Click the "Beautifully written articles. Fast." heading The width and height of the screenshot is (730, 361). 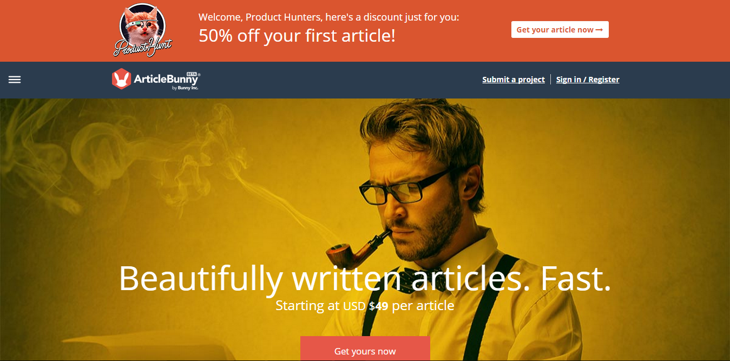coord(365,278)
